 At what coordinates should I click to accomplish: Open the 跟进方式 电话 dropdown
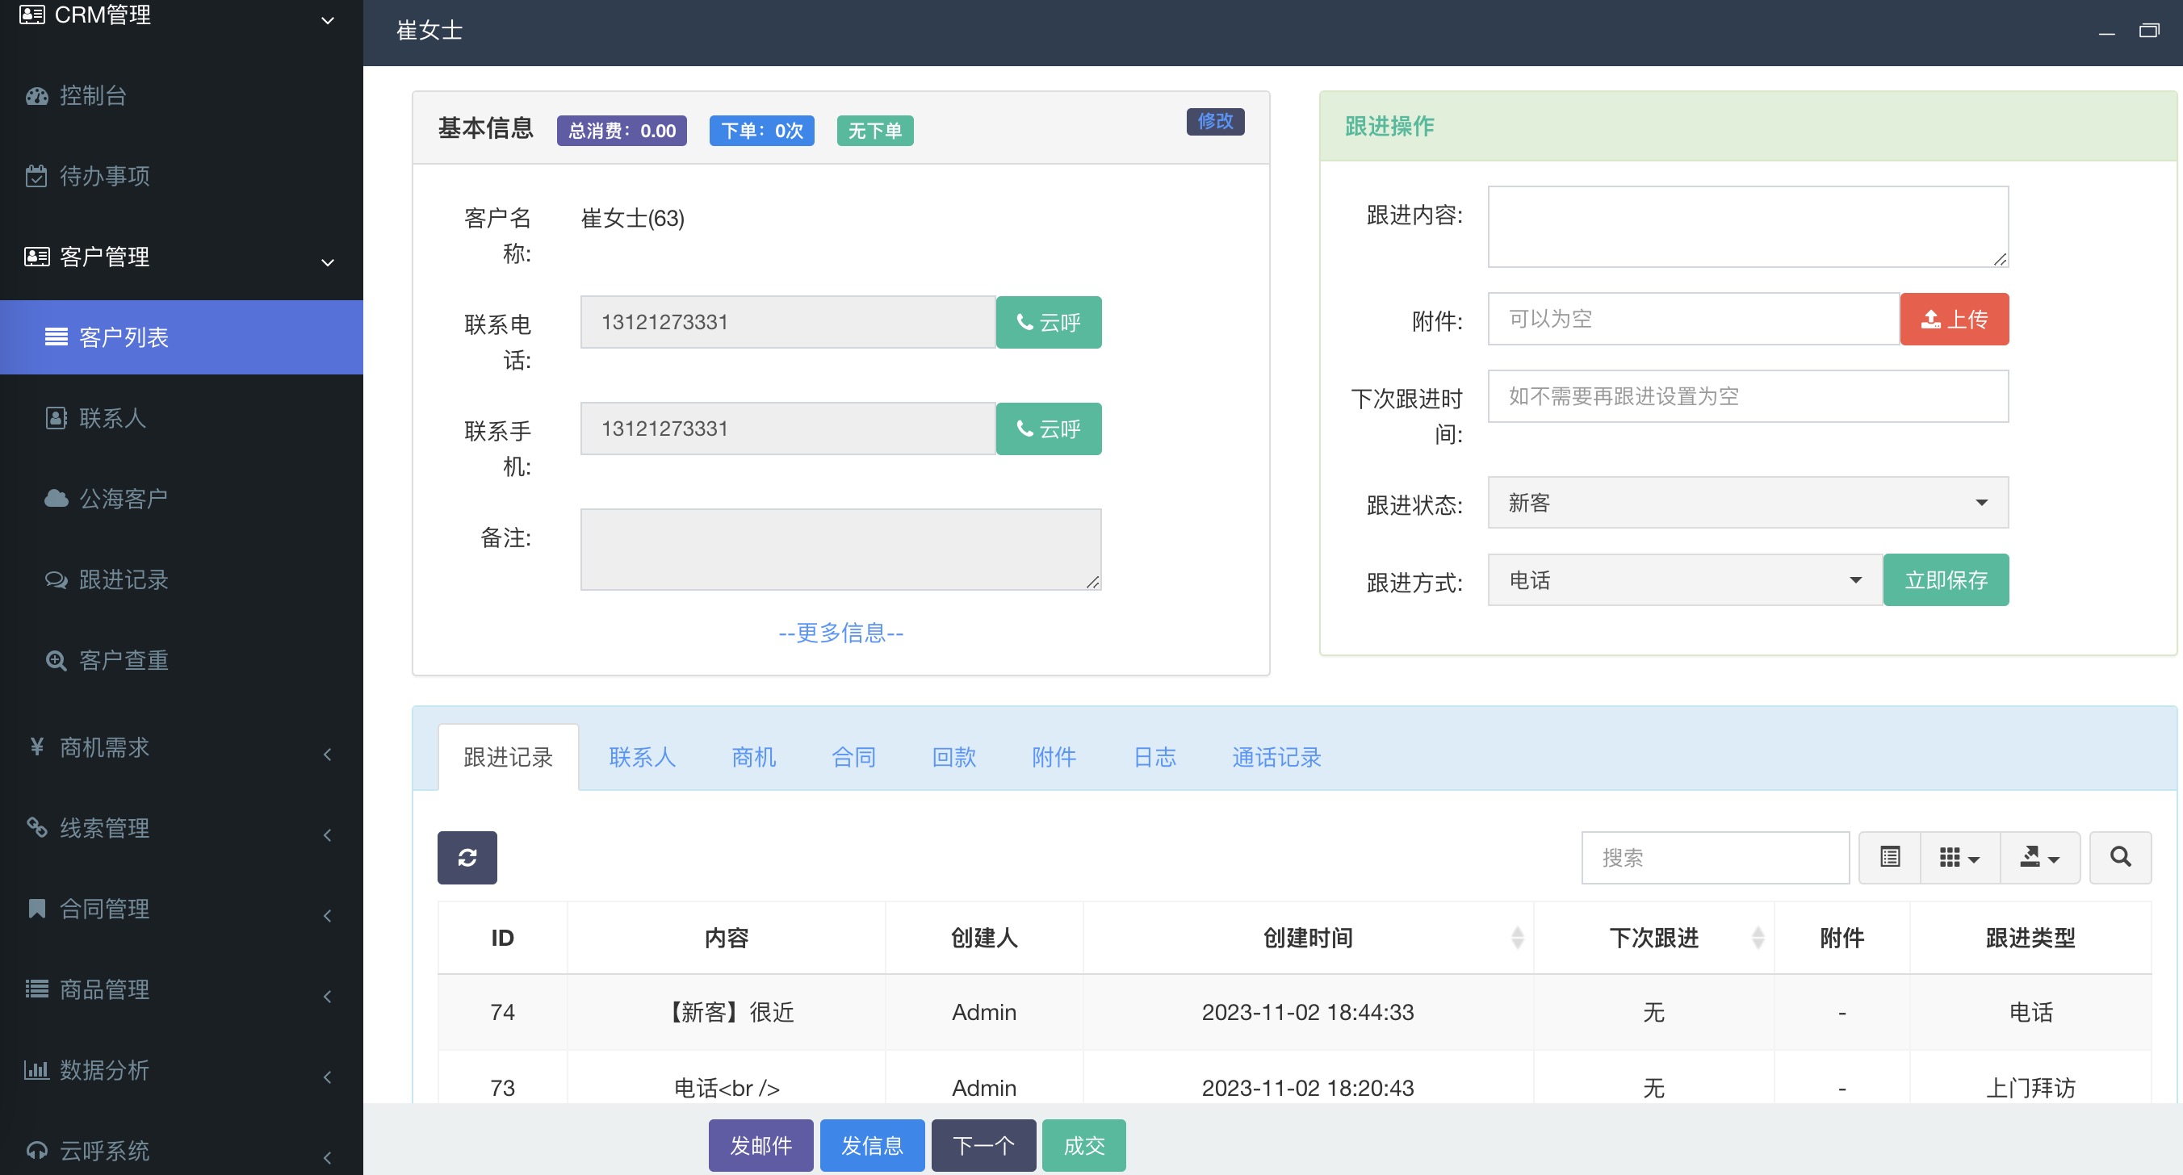pos(1685,579)
